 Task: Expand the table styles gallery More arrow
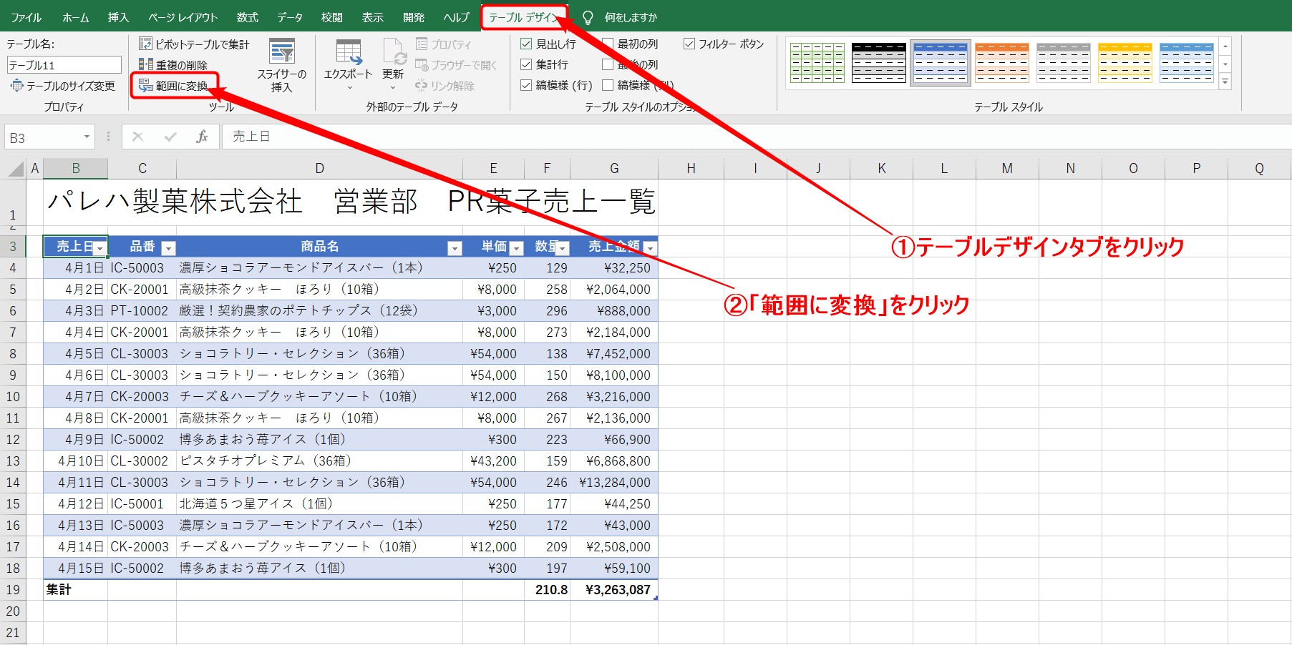pos(1225,82)
